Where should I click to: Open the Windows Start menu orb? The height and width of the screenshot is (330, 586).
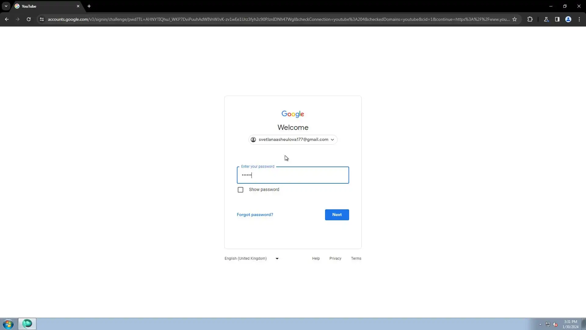(x=8, y=324)
